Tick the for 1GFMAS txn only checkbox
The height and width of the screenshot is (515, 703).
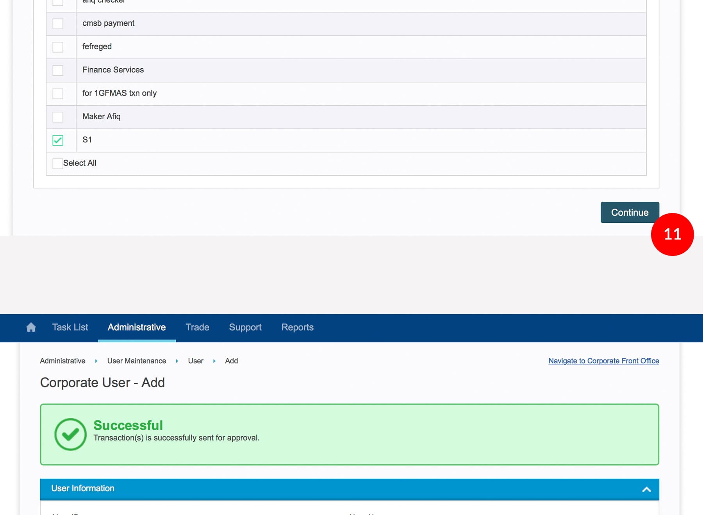point(58,94)
